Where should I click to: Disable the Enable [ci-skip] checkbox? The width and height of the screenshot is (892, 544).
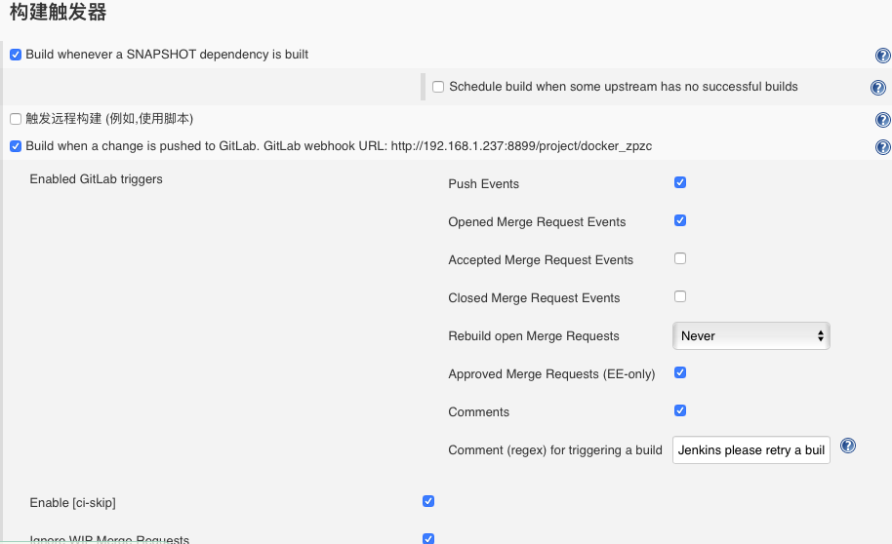click(x=429, y=501)
